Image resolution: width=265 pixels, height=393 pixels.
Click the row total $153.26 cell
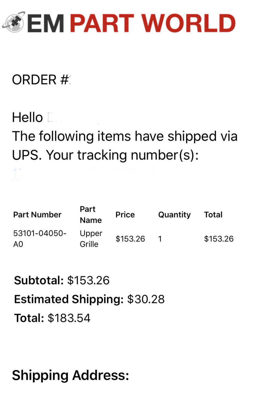[x=219, y=239]
